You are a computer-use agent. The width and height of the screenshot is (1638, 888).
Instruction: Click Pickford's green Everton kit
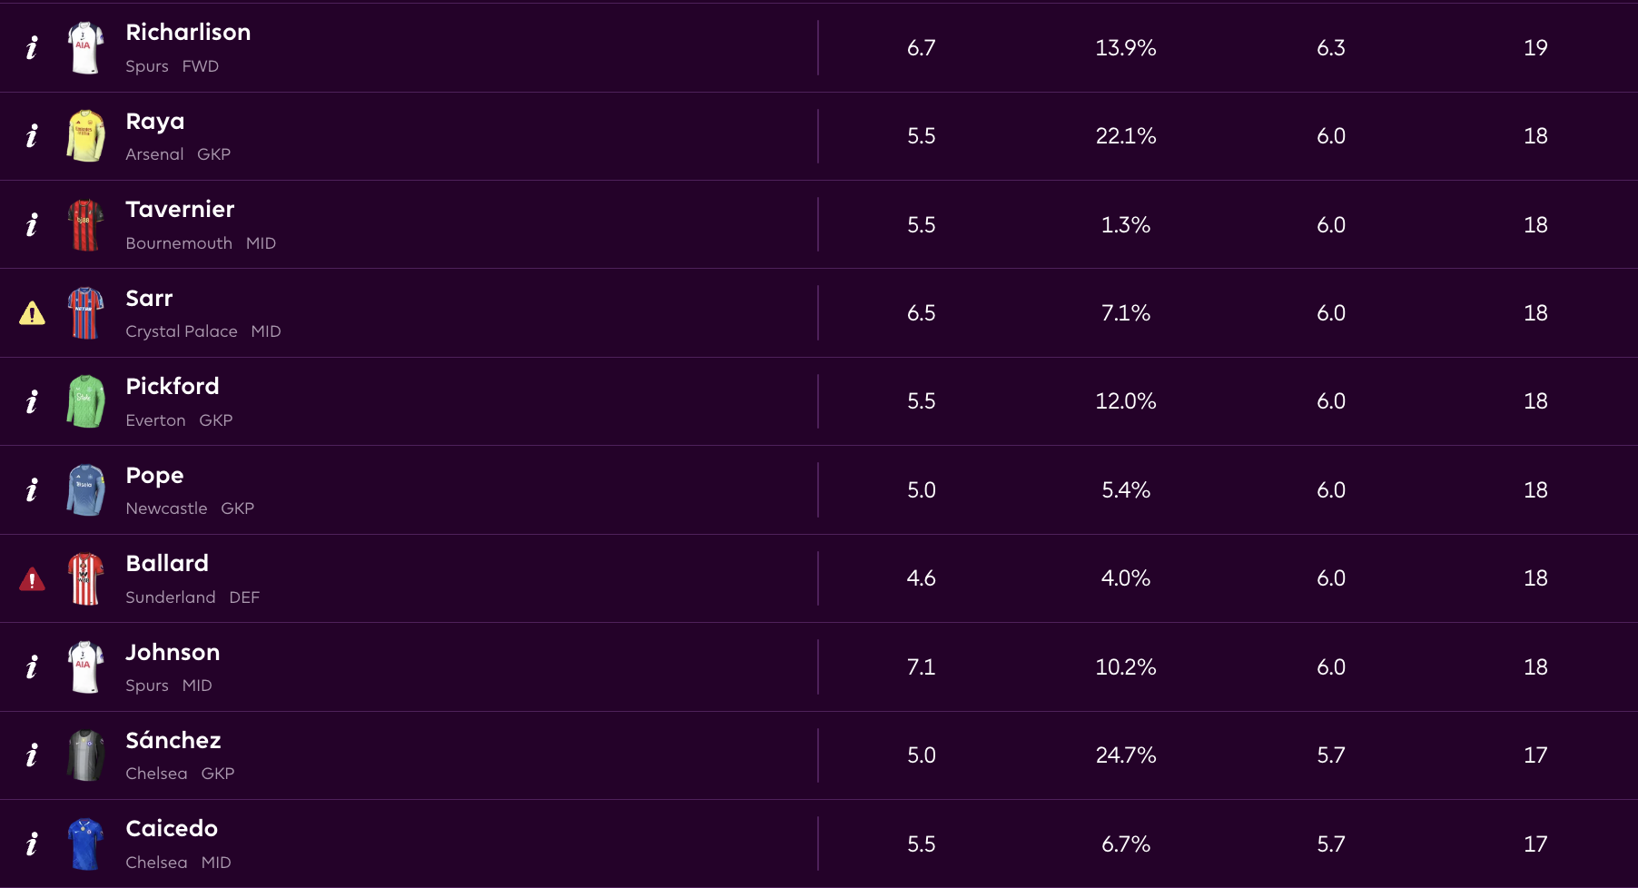pos(85,401)
